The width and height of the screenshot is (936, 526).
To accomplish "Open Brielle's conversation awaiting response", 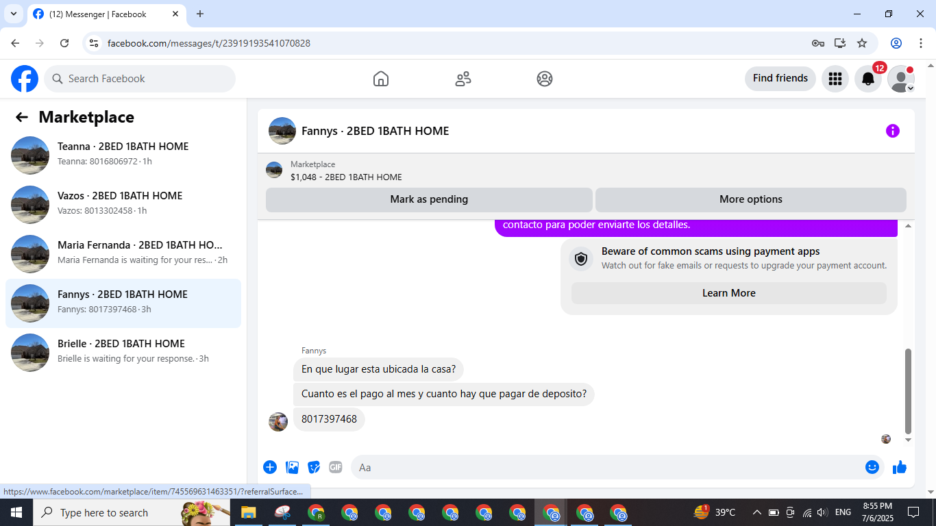I will coord(123,353).
